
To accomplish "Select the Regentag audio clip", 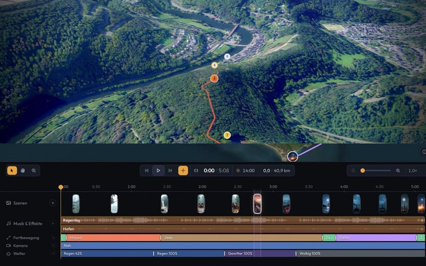I will 243,220.
